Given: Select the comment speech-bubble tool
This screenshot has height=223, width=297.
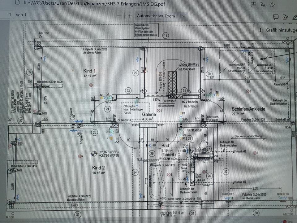Looking at the screenshot, I should (276, 17).
